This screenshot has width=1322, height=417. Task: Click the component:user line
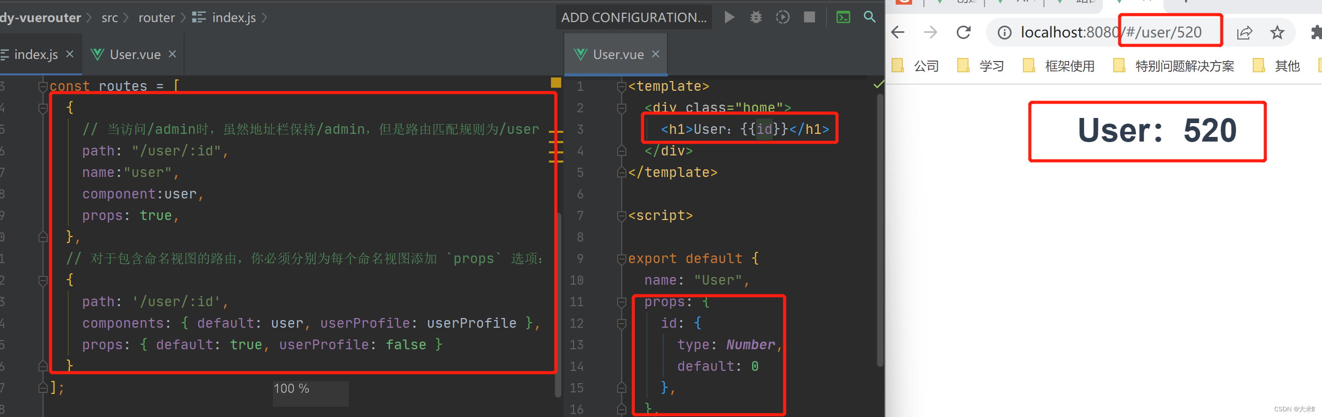click(143, 194)
